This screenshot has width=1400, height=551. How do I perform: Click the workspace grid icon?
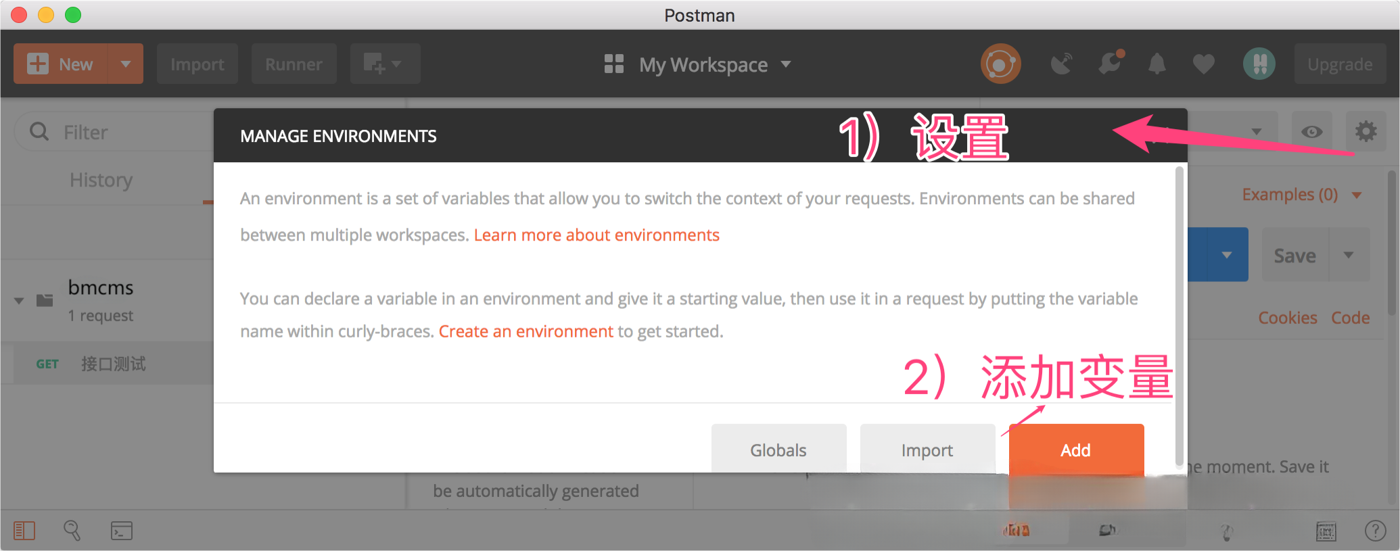click(x=613, y=64)
